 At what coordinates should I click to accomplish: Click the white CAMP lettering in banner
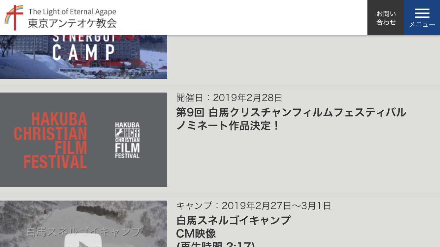(x=83, y=52)
